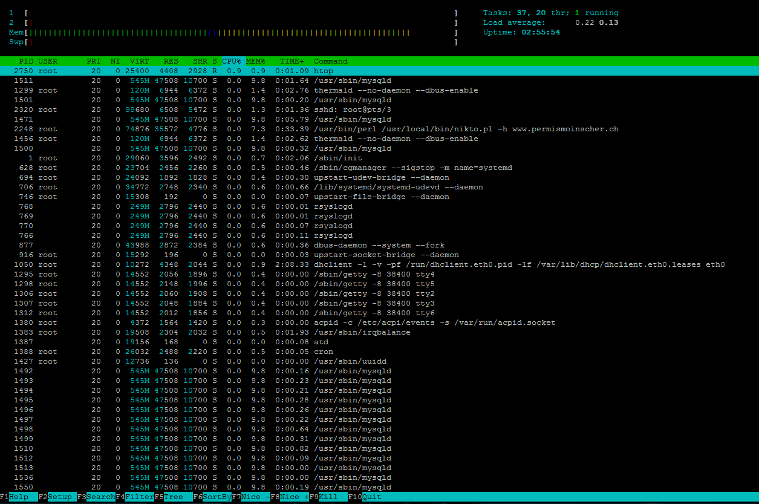Screen dimensions: 759x504
Task: Select the atd process row
Action: (x=379, y=342)
